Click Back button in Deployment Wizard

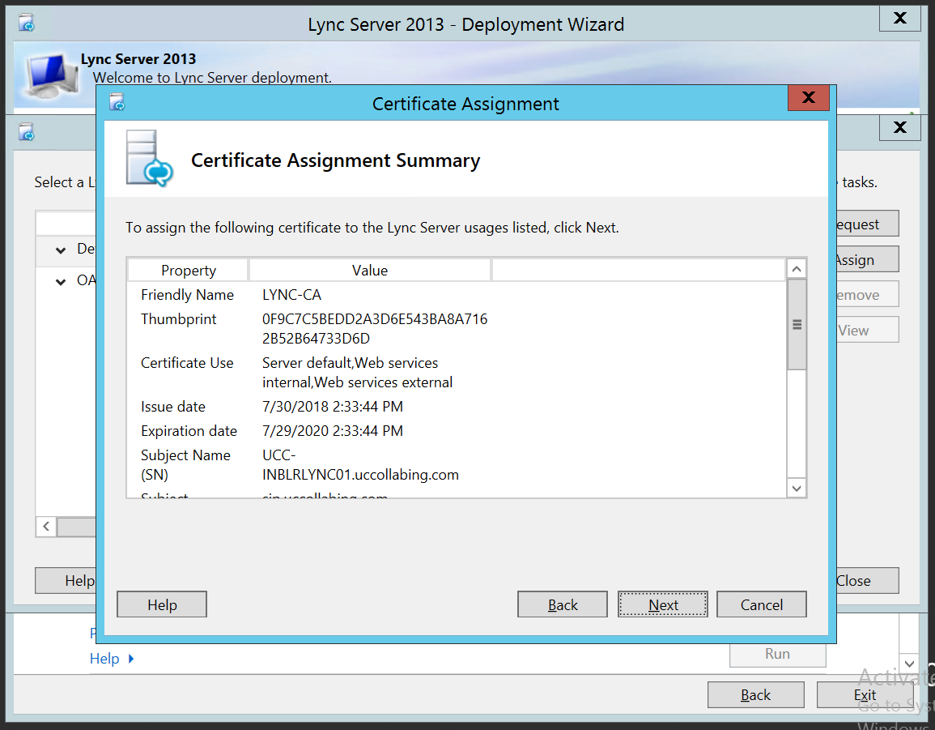755,695
